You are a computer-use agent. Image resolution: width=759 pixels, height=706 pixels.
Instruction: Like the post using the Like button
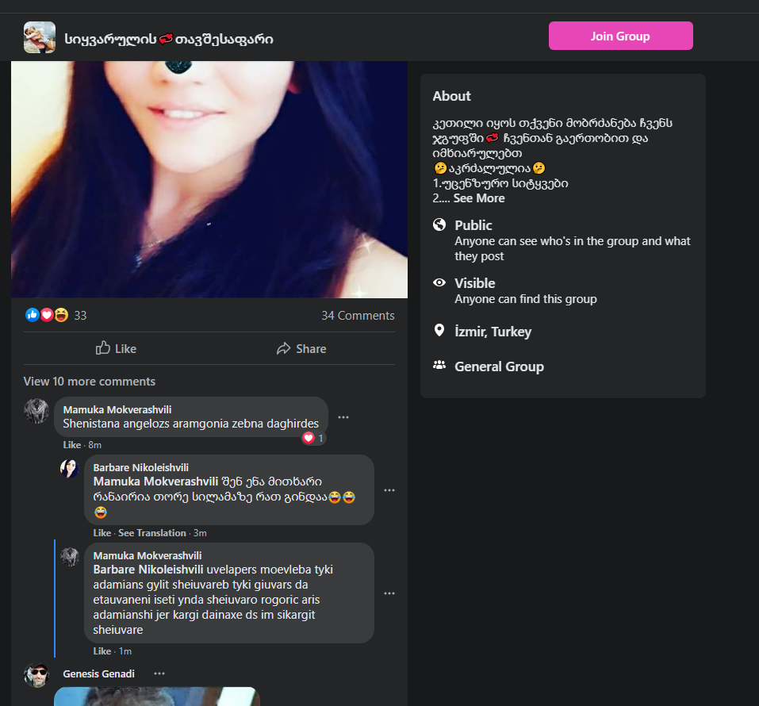(x=116, y=348)
